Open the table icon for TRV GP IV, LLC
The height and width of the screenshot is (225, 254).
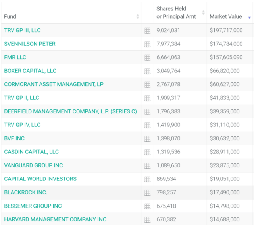[147, 125]
